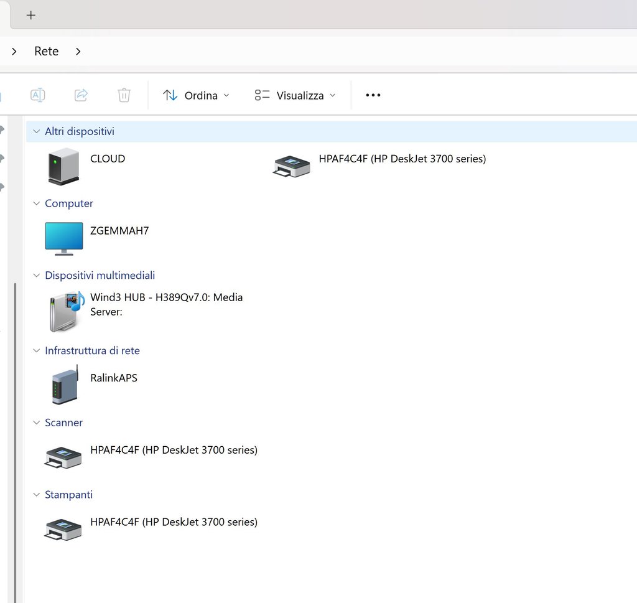Click Rete in the address breadcrumb
Viewport: 637px width, 603px height.
[47, 51]
